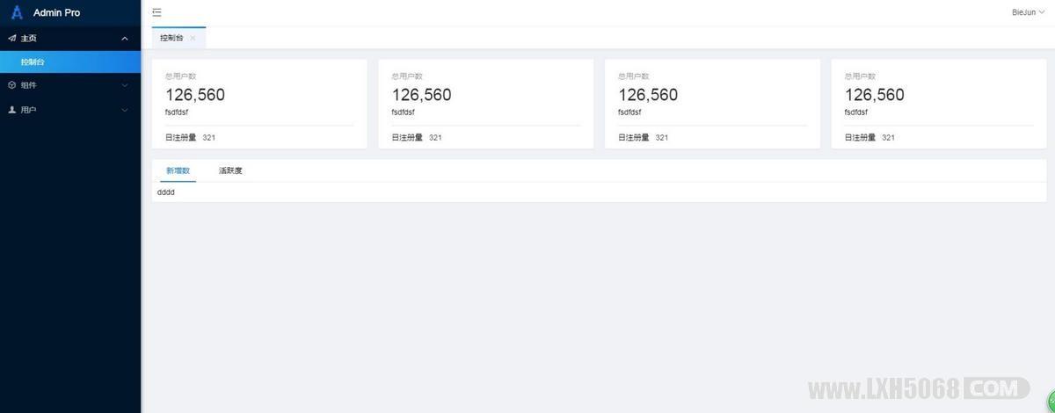
Task: Switch to the 活跃度 tab
Action: click(230, 170)
